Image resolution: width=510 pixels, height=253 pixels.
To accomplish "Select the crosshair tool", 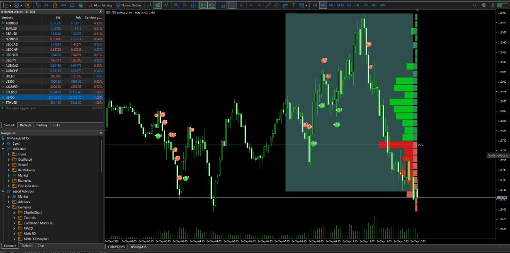I will 241,5.
